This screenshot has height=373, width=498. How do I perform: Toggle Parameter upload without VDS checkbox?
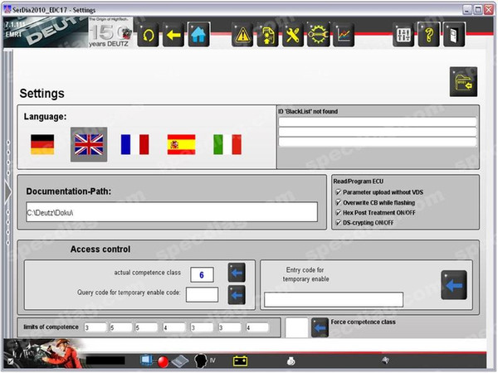point(339,192)
